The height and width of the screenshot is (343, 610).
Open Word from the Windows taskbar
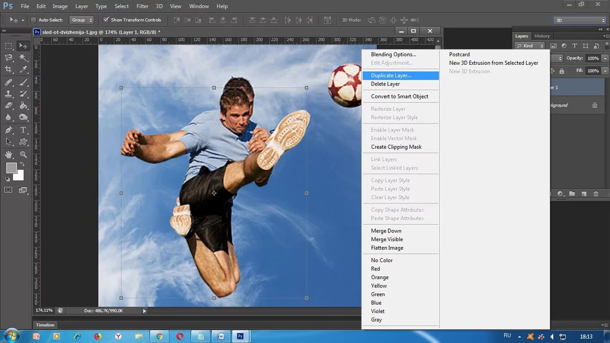[220, 336]
